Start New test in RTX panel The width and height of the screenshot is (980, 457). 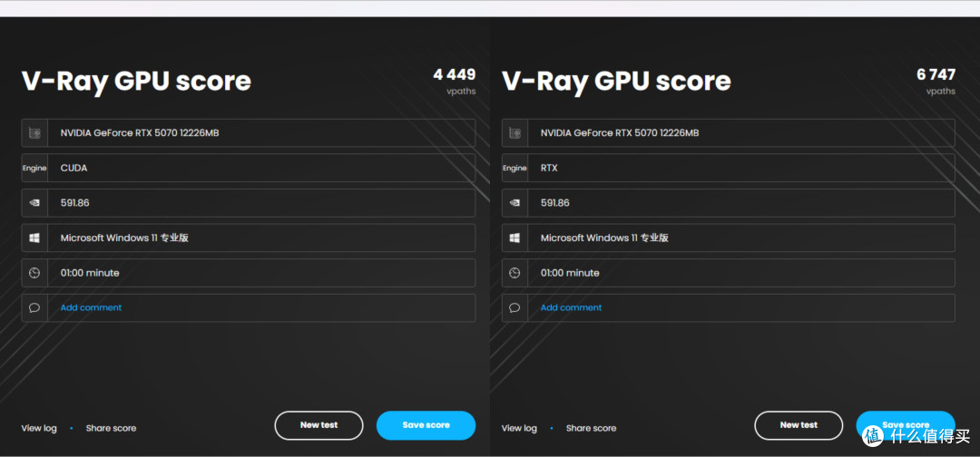[799, 425]
